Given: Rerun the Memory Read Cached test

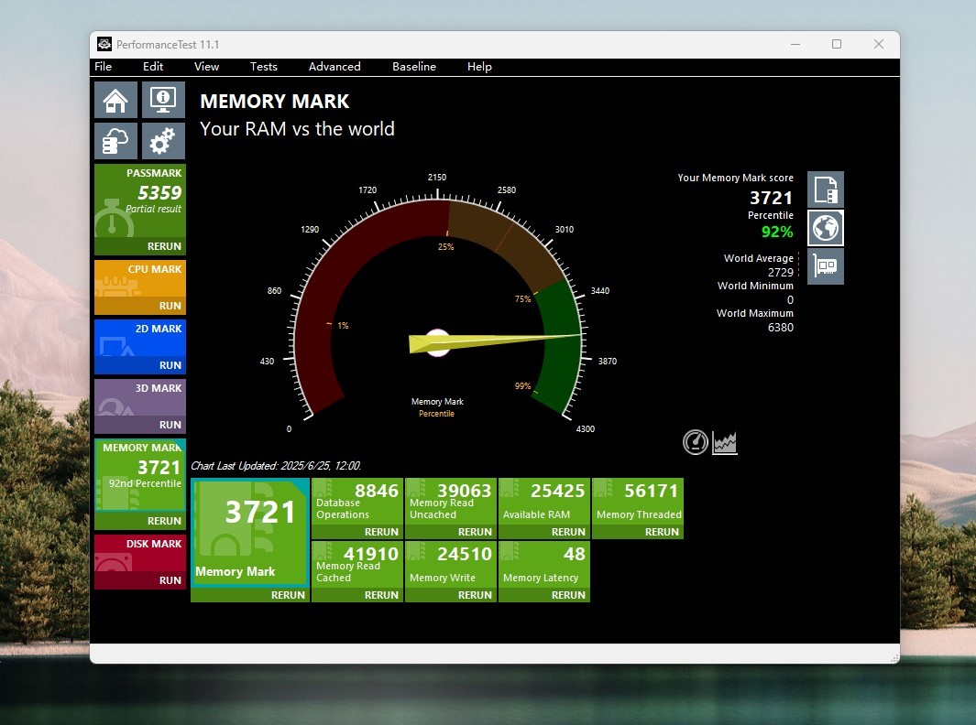Looking at the screenshot, I should coord(357,595).
